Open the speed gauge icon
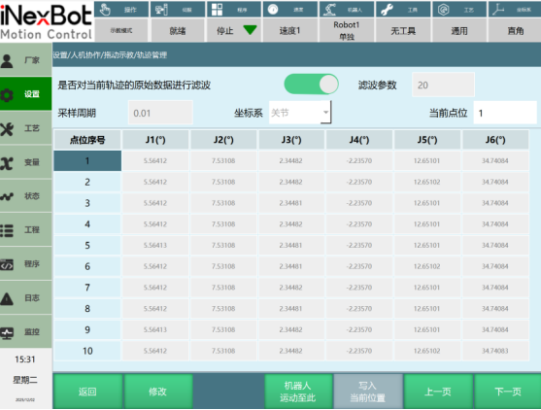 pyautogui.click(x=273, y=10)
